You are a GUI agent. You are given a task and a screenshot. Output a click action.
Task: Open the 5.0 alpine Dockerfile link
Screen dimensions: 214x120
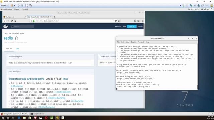(x=57, y=98)
